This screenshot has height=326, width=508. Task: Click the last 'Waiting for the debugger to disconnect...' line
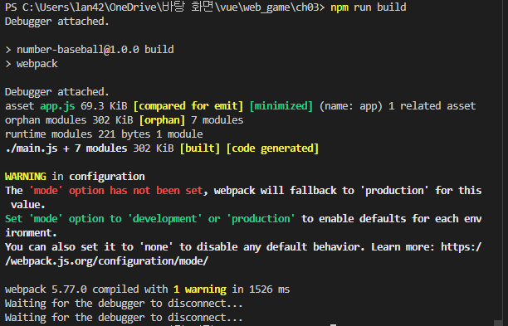[124, 317]
